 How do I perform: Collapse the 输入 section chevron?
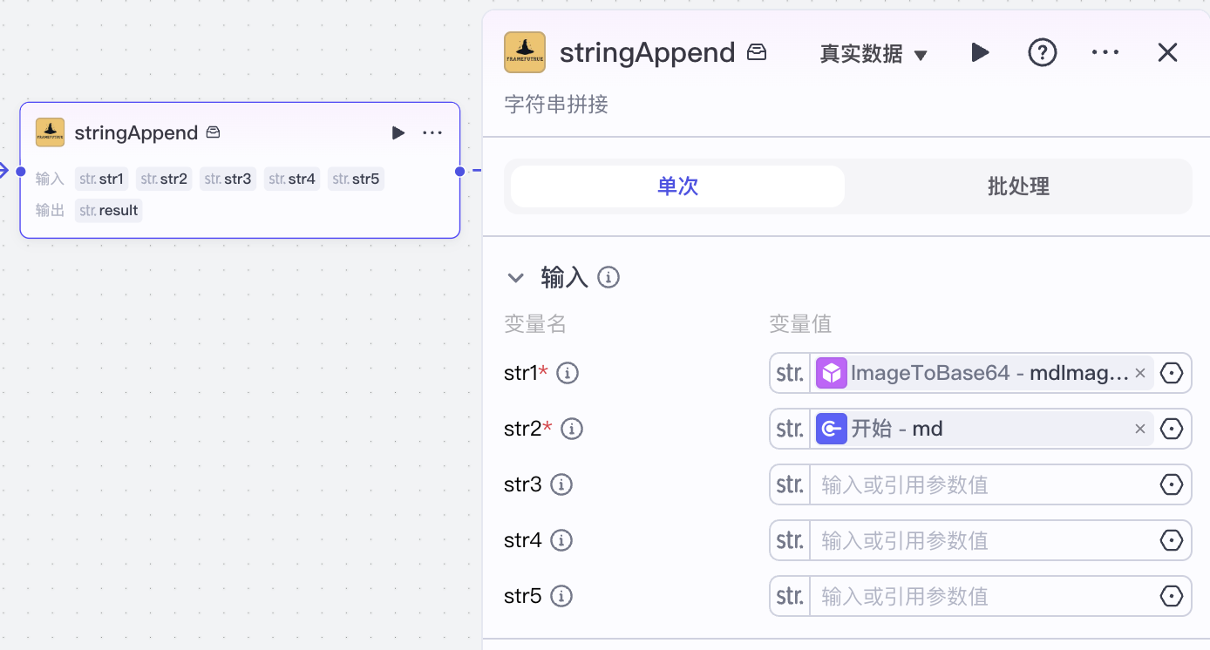[515, 277]
